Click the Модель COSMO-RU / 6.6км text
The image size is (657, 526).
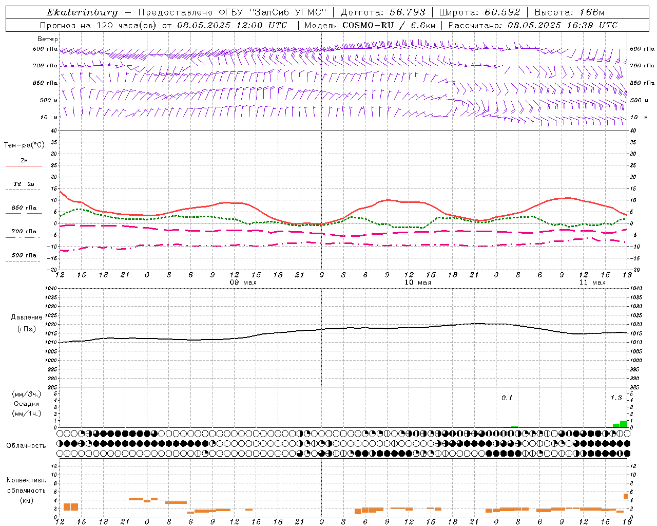[x=370, y=25]
